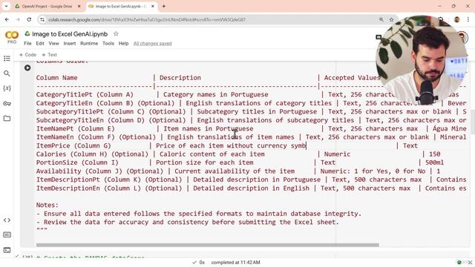Close the OpenAI Project Google Drive tab
Viewport: 475px width, 267px height.
tap(79, 6)
